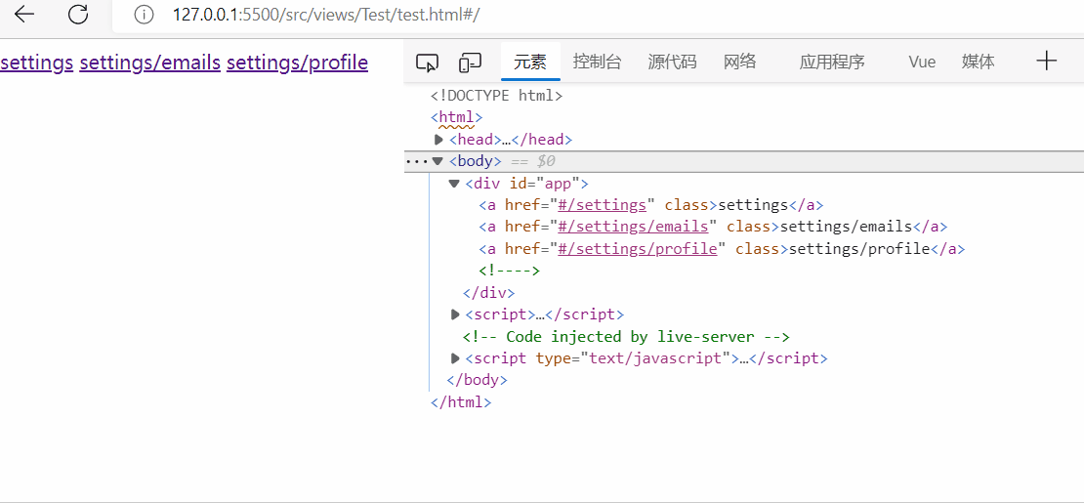The width and height of the screenshot is (1084, 503).
Task: Reload the page with the refresh icon
Action: click(x=79, y=14)
